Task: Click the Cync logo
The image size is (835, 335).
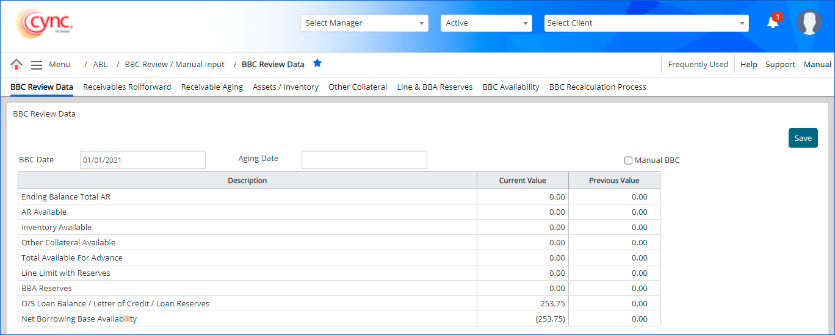Action: (x=44, y=24)
